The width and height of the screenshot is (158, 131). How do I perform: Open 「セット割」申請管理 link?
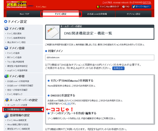tap(15, 62)
